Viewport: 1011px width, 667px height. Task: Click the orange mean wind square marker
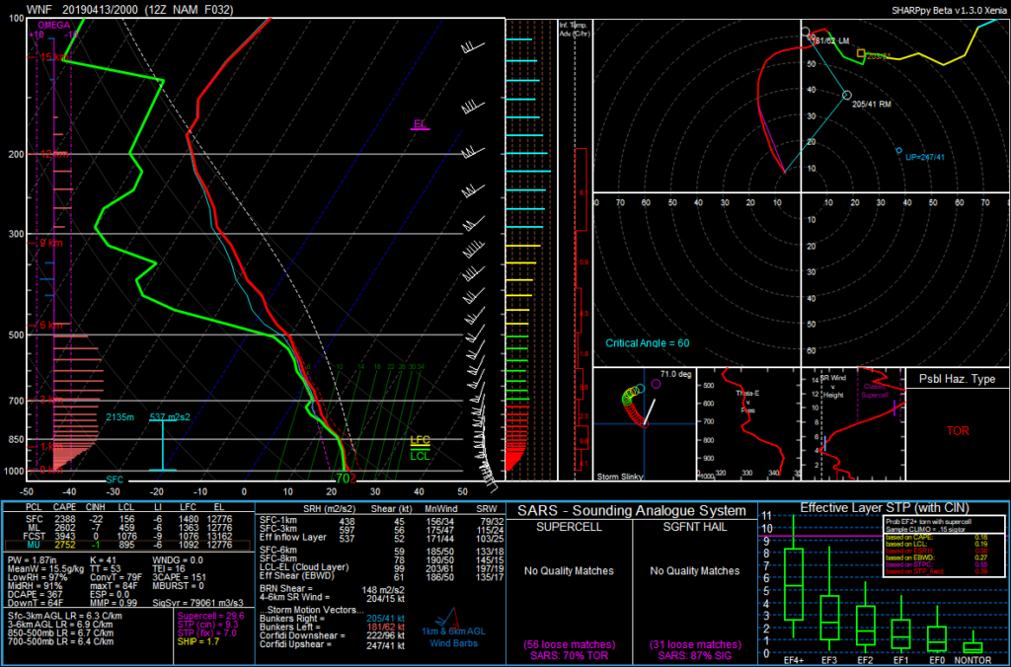tap(861, 54)
